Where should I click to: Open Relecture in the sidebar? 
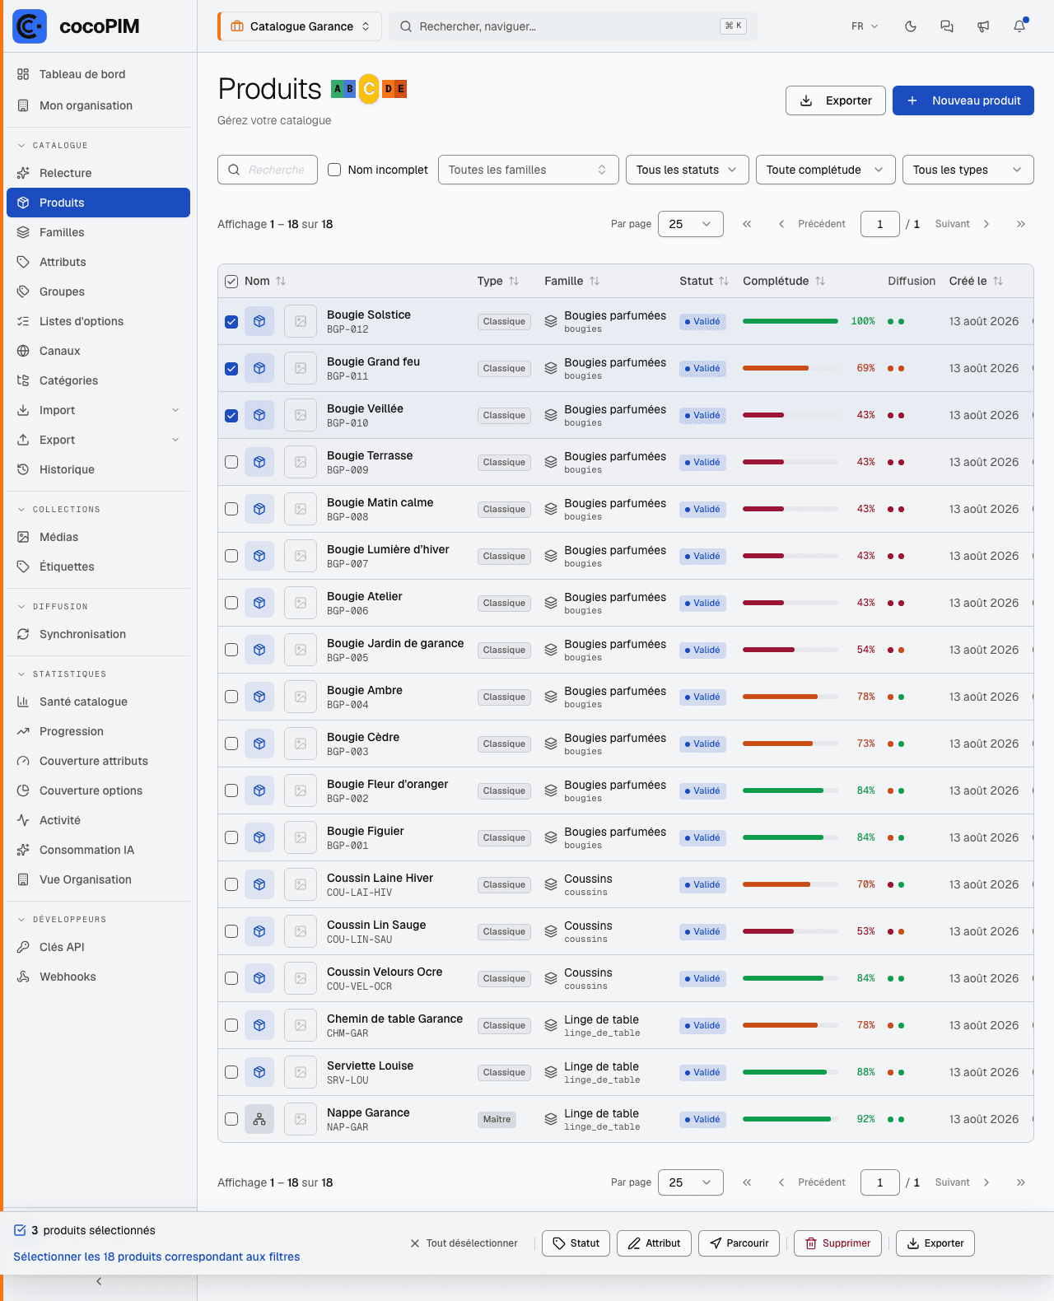[98, 173]
